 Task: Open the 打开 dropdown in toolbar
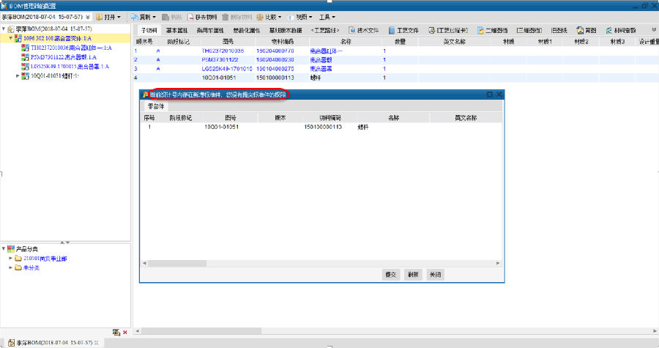coord(108,16)
